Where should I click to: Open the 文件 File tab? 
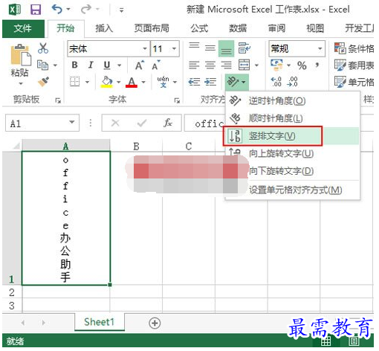(x=23, y=28)
